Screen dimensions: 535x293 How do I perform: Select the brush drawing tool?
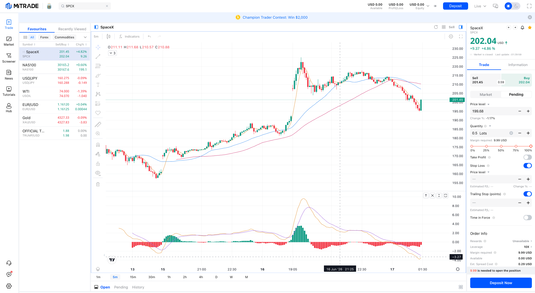tap(98, 75)
